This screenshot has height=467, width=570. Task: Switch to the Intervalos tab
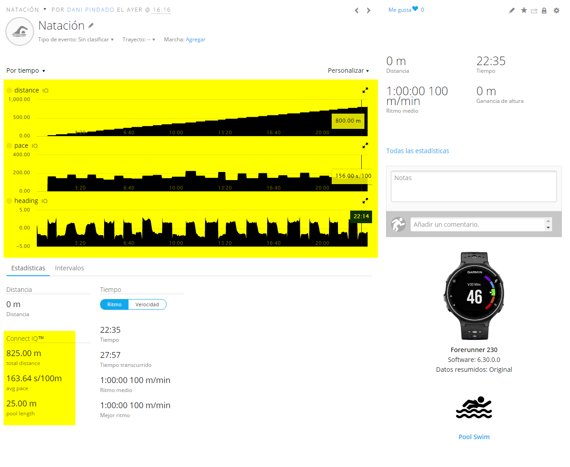70,268
